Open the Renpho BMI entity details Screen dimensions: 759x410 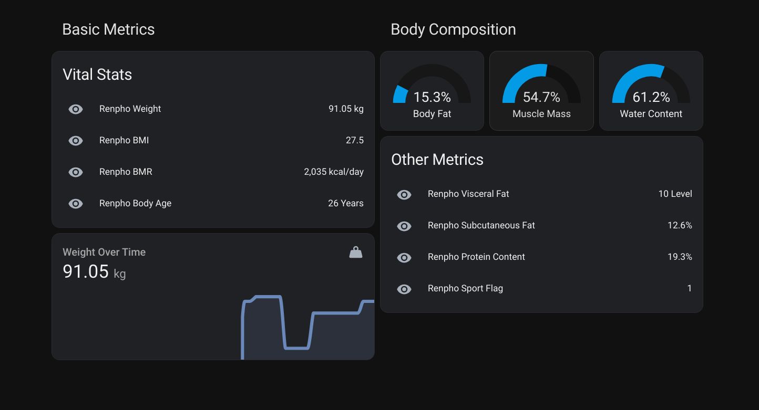124,140
